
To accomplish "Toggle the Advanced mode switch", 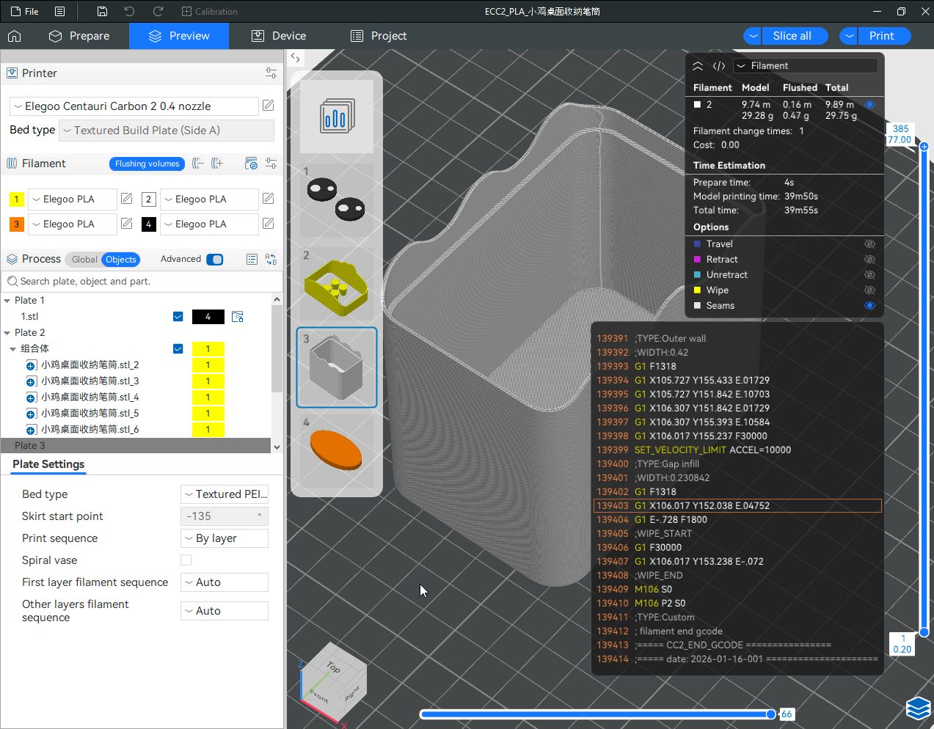I will tap(215, 259).
